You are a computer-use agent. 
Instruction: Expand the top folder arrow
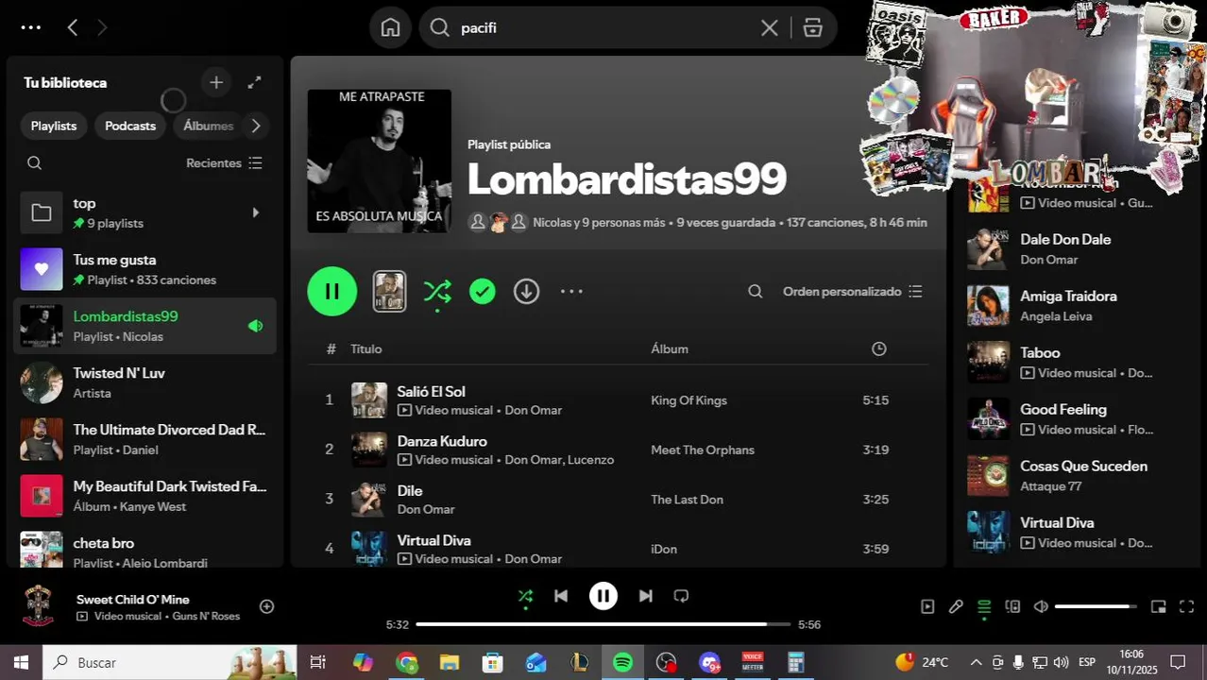pos(255,212)
